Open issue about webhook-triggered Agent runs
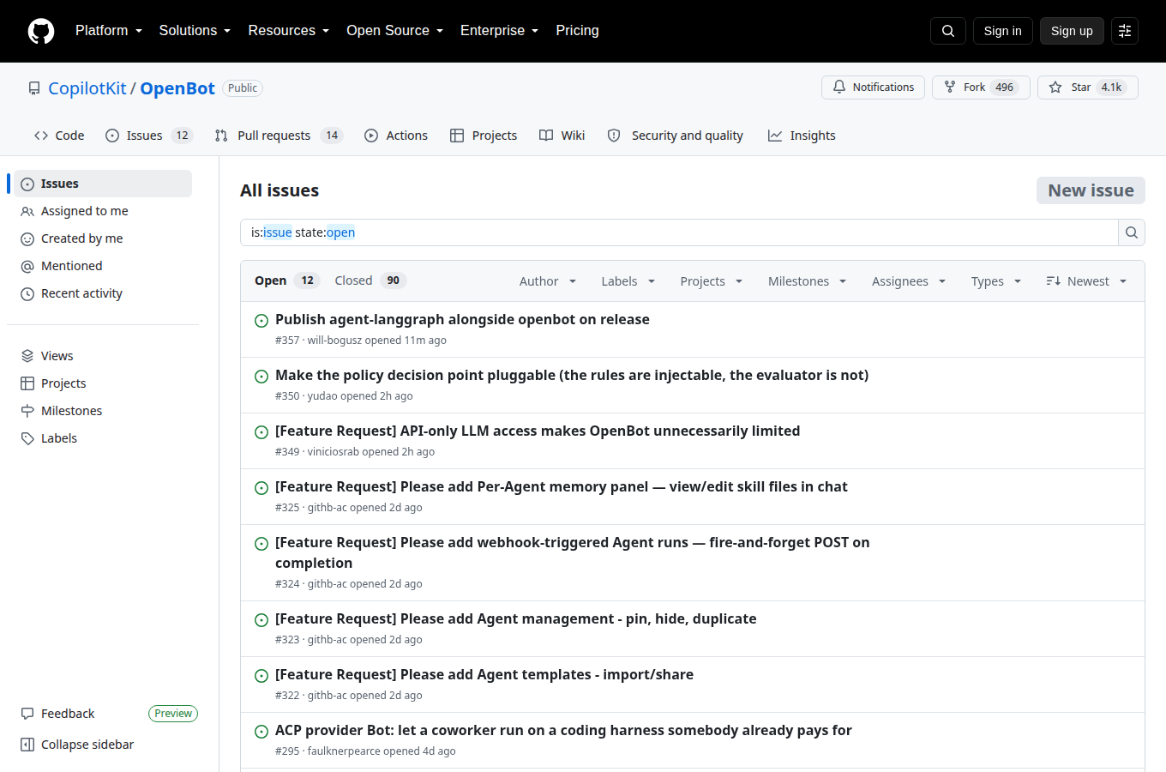This screenshot has width=1166, height=772. pos(573,552)
